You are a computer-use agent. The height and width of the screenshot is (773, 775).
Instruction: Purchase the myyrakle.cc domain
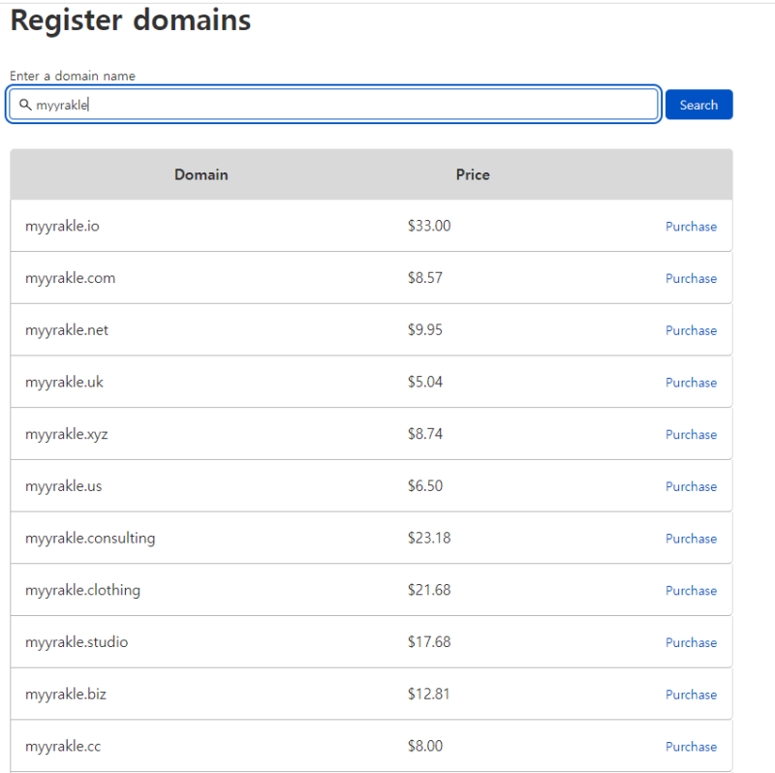click(x=691, y=747)
